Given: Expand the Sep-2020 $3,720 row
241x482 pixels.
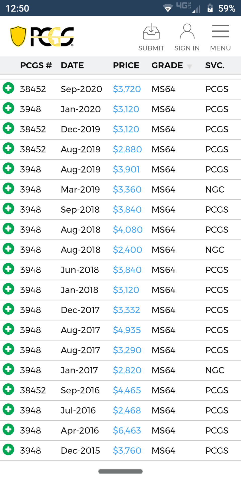Looking at the screenshot, I should (x=9, y=88).
